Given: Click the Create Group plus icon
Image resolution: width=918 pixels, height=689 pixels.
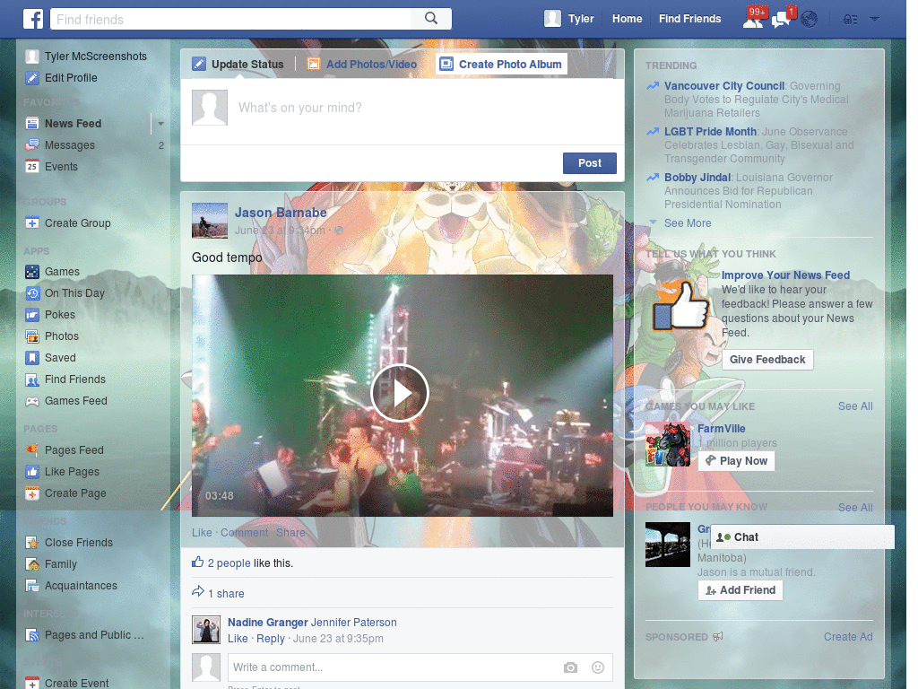Looking at the screenshot, I should 32,223.
